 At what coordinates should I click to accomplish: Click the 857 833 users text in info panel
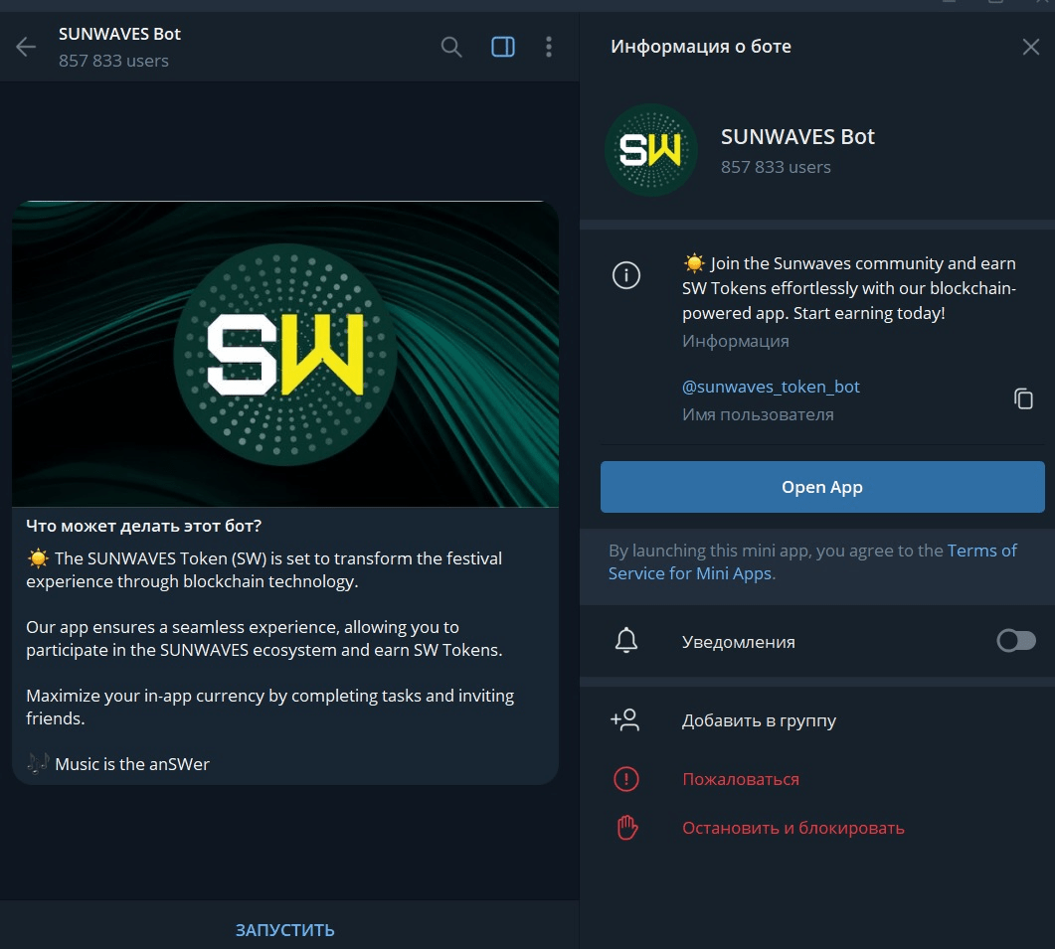click(776, 167)
